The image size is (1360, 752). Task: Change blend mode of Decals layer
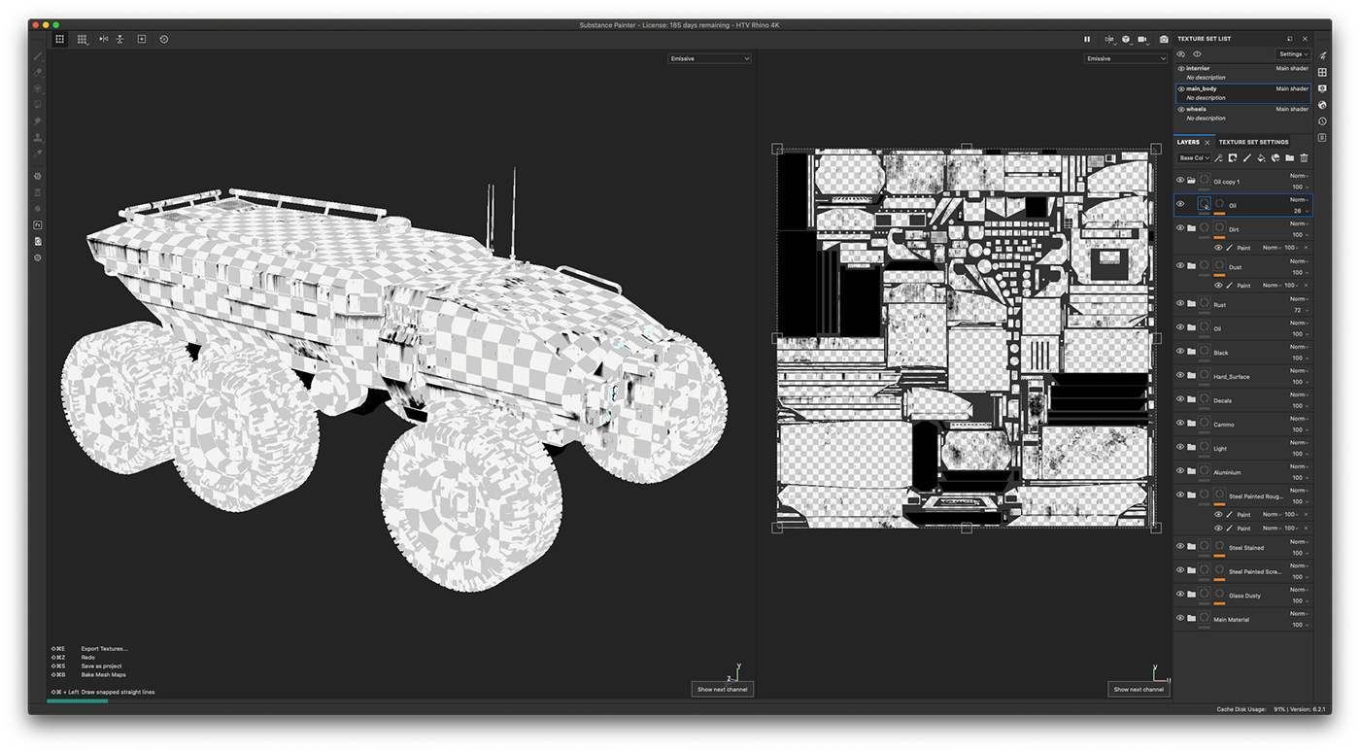[1299, 394]
